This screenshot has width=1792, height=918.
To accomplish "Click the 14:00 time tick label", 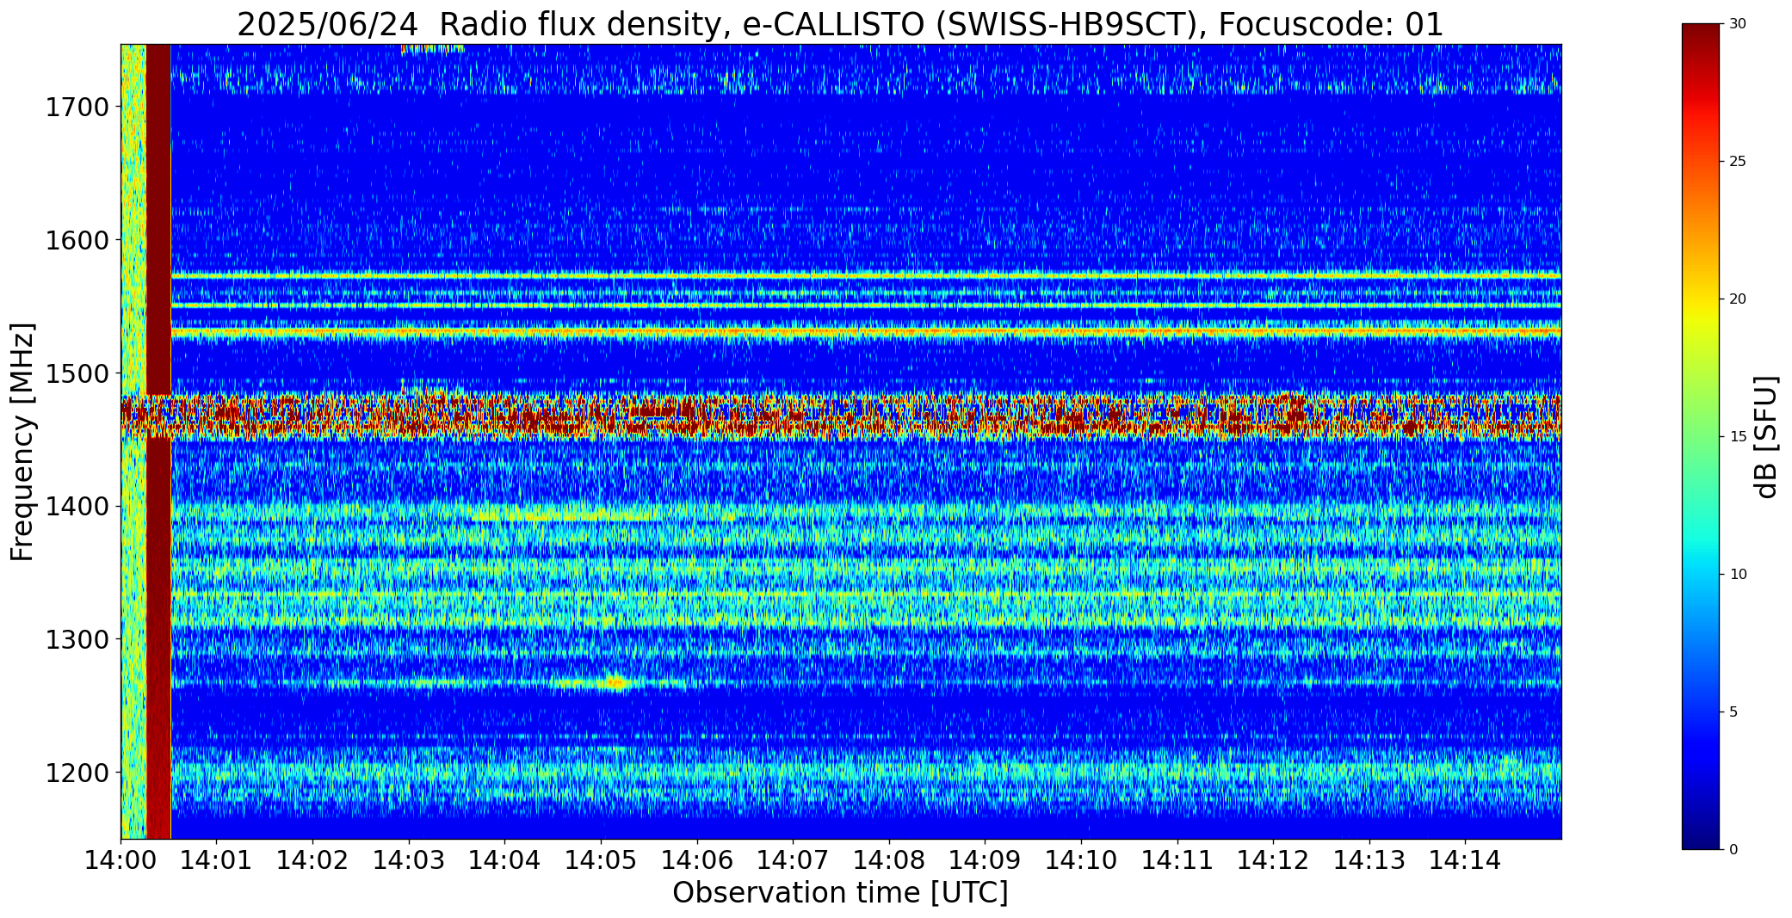I will coord(120,860).
